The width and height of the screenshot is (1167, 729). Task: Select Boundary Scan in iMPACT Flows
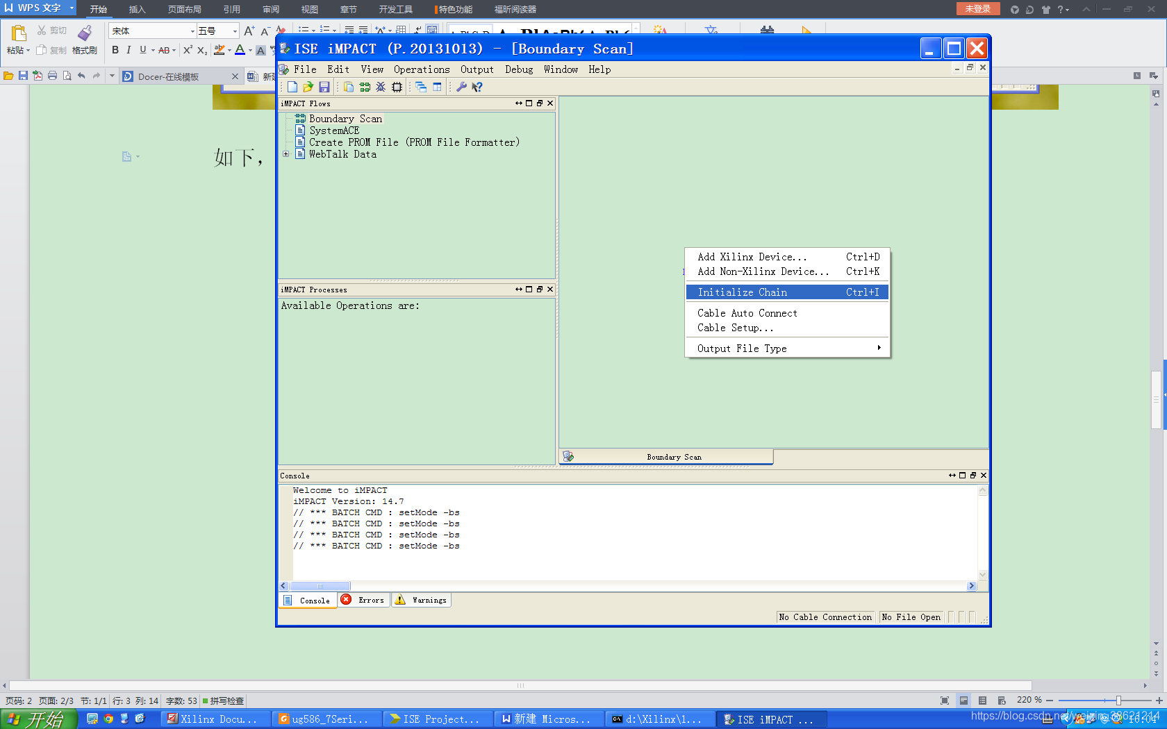click(x=345, y=119)
